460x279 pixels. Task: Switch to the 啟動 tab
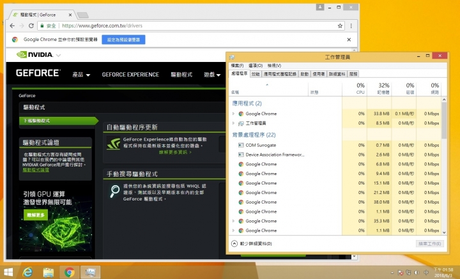(305, 74)
